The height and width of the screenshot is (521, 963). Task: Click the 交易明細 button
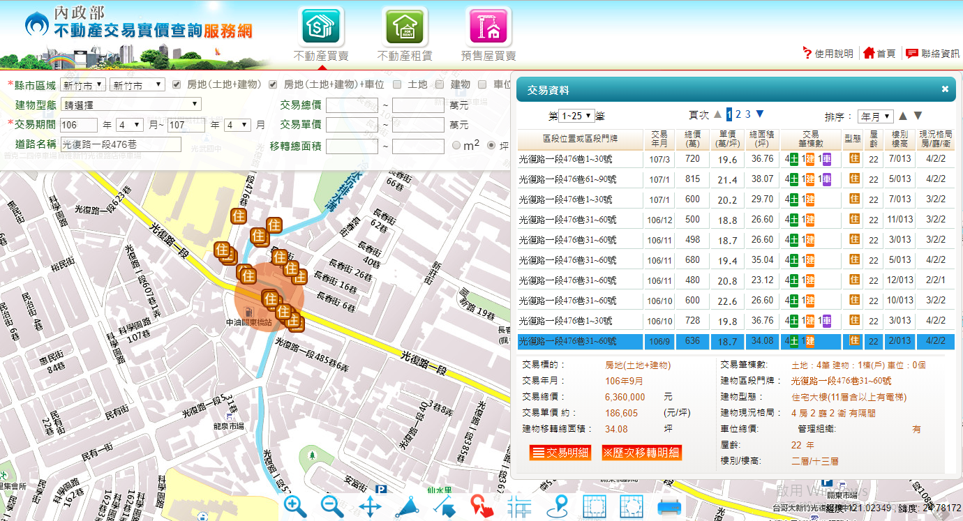(x=560, y=453)
